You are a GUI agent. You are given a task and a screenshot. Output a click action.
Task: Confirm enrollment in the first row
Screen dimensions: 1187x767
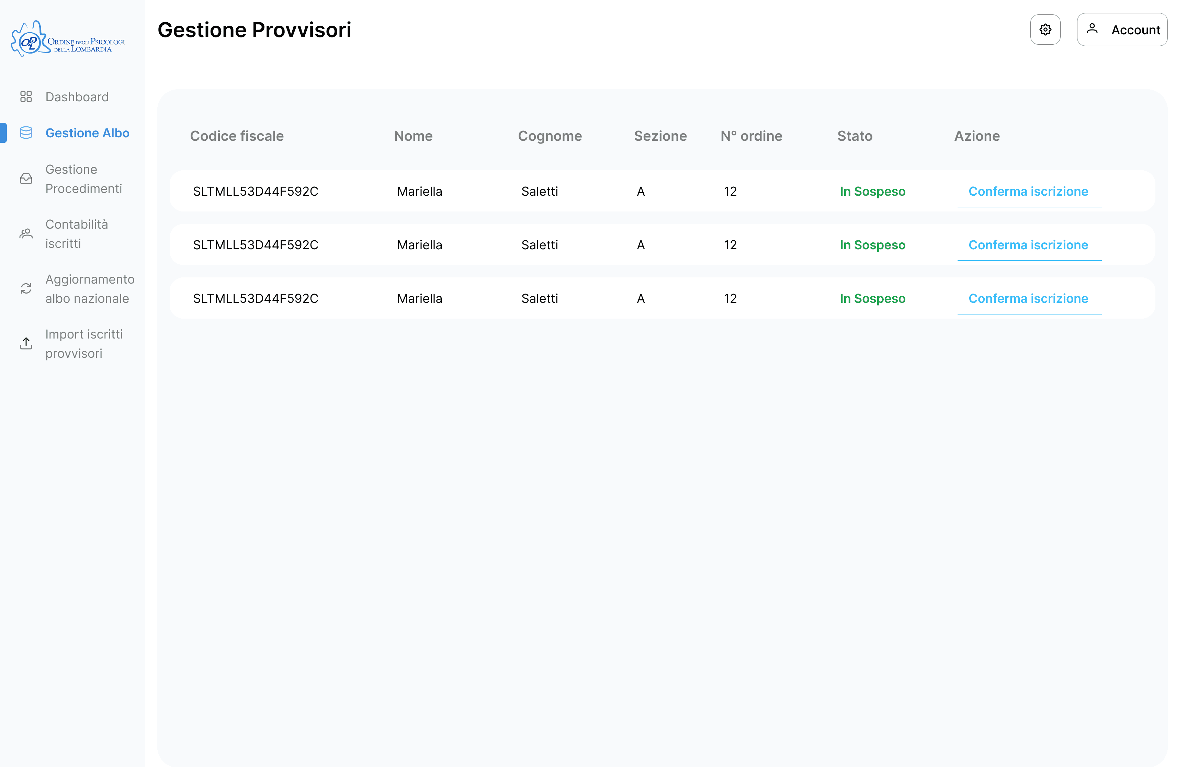pos(1028,192)
